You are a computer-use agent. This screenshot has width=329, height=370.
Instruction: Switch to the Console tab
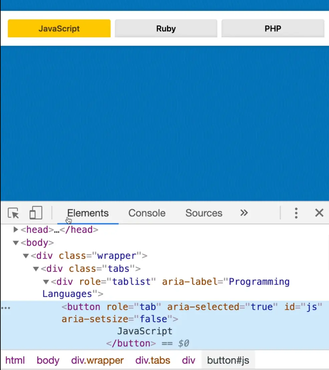click(x=147, y=213)
